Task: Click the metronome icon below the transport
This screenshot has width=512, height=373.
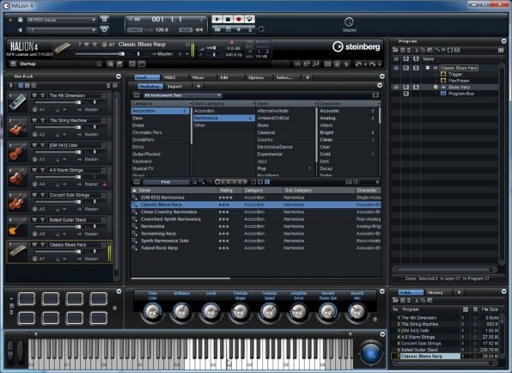Action: click(250, 29)
